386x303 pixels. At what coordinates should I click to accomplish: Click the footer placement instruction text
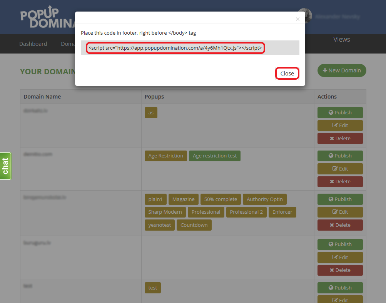(138, 33)
